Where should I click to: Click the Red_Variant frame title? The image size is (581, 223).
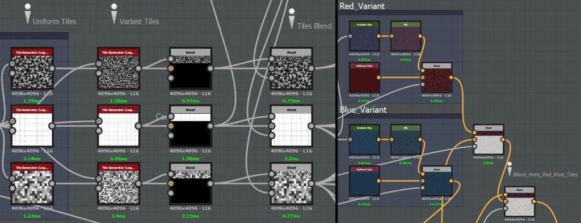pyautogui.click(x=362, y=6)
